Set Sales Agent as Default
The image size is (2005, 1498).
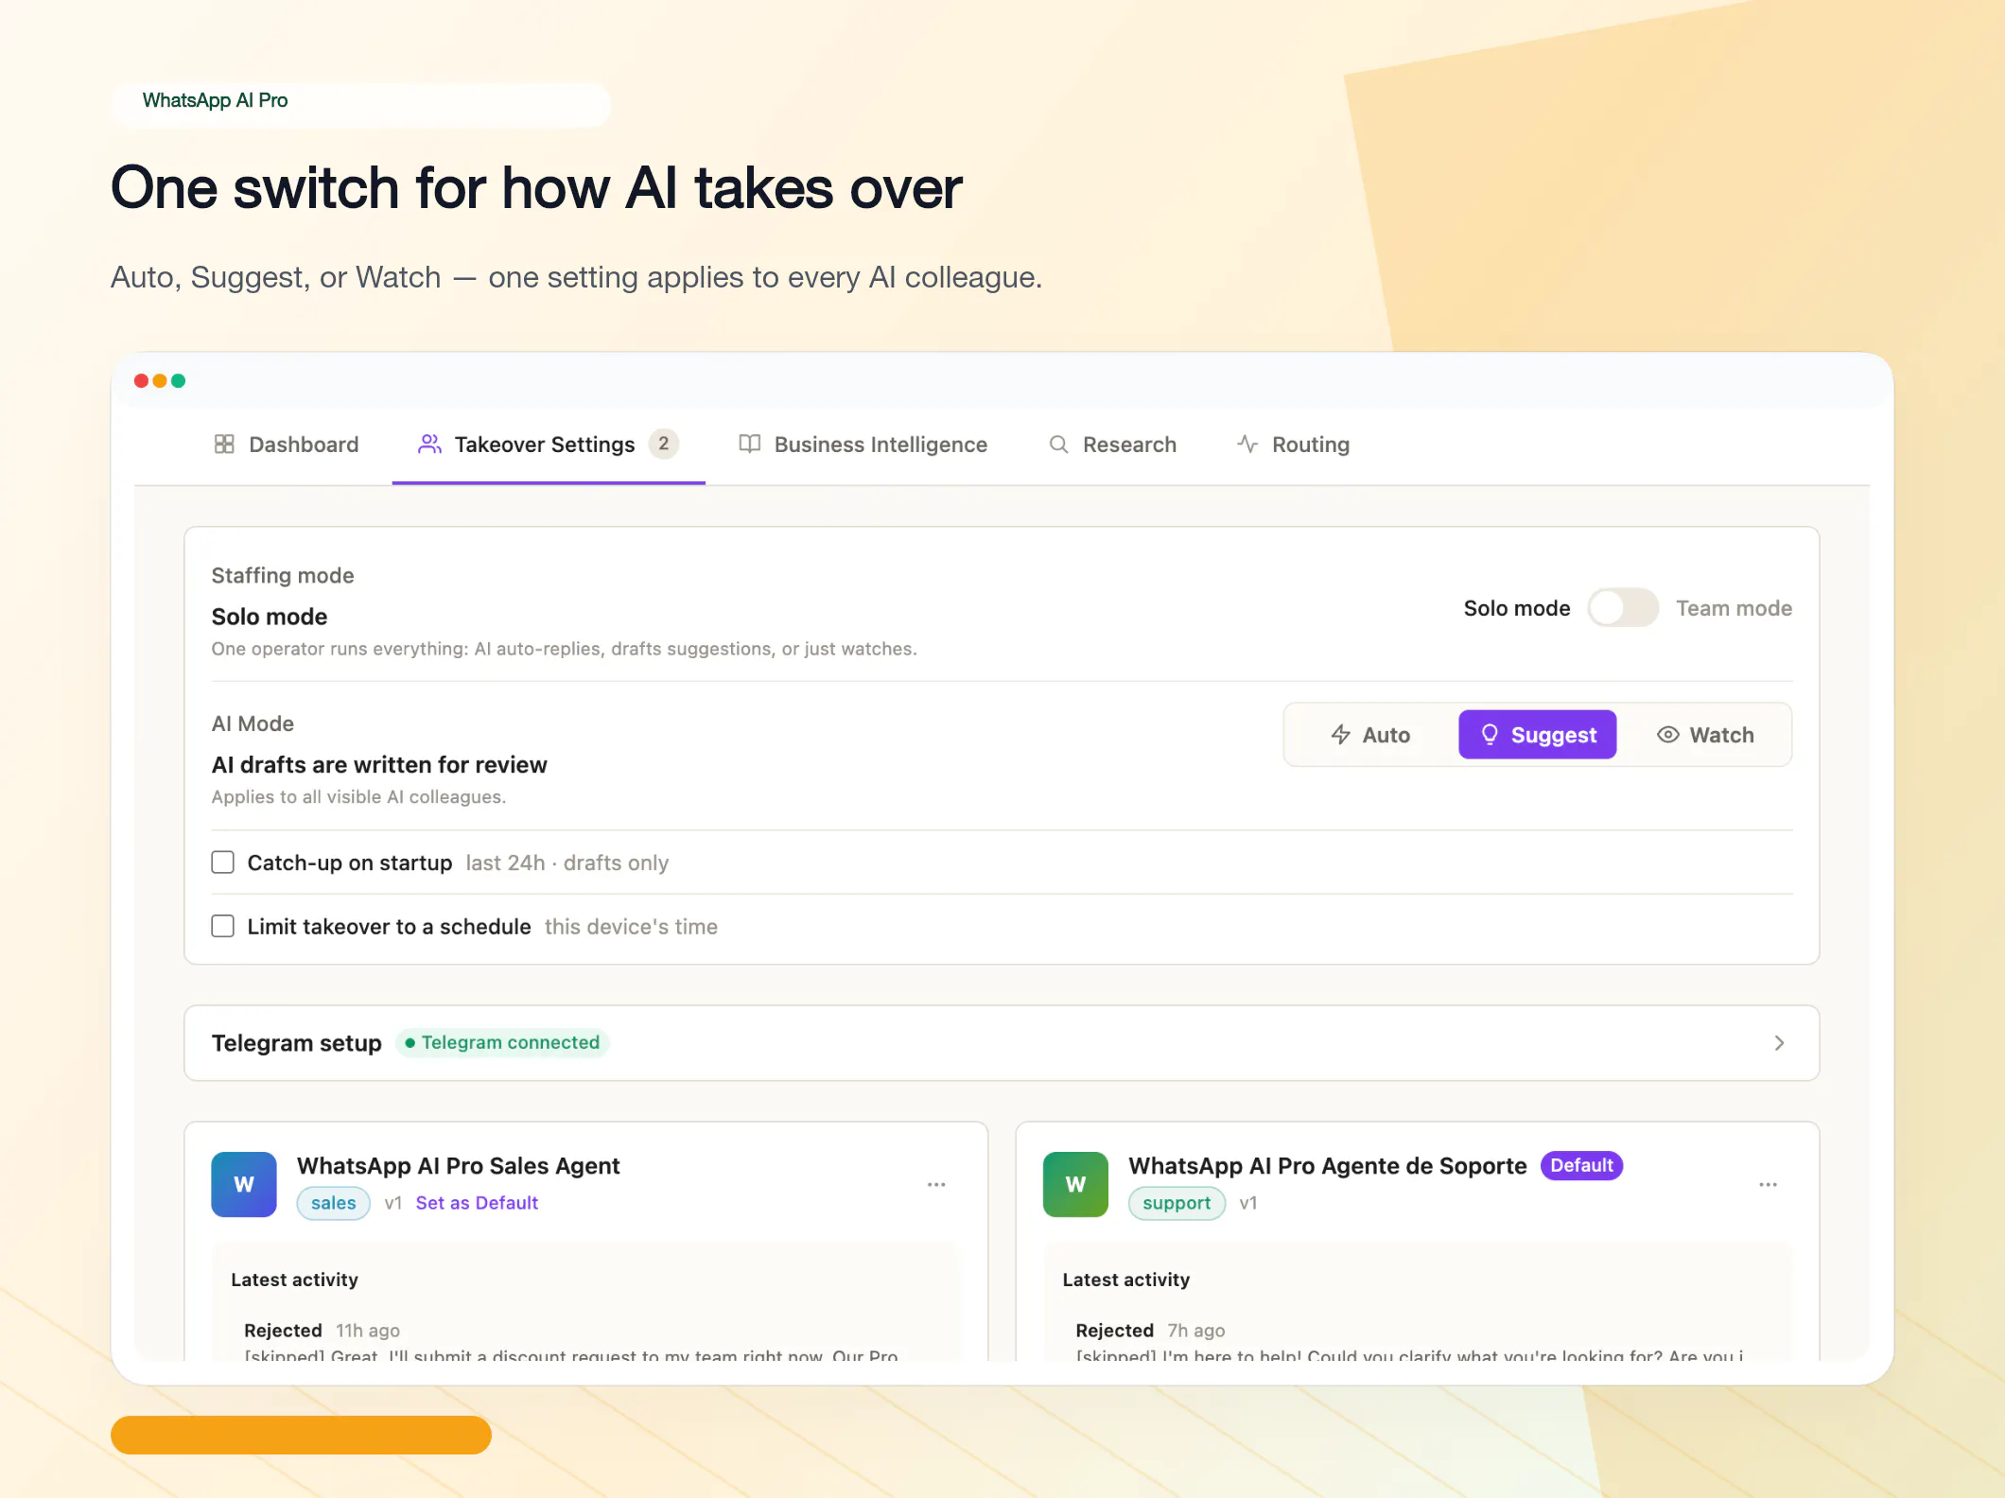click(477, 1203)
